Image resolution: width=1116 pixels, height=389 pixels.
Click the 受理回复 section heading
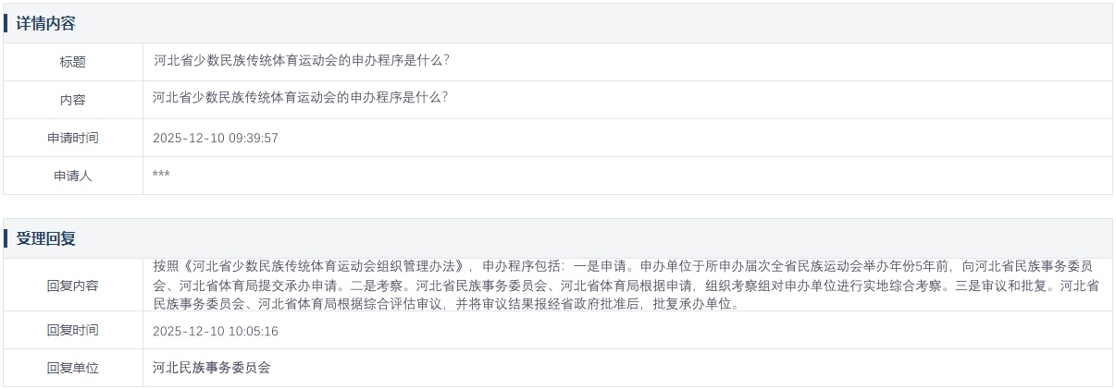[45, 238]
